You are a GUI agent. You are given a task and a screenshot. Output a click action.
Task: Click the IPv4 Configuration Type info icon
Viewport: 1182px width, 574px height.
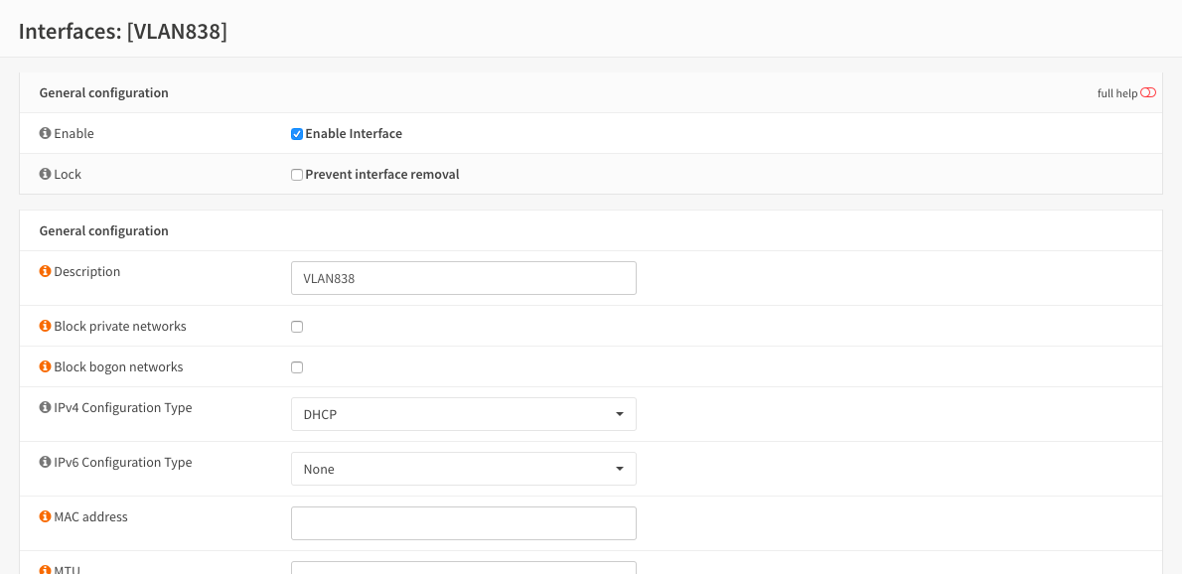pos(45,407)
